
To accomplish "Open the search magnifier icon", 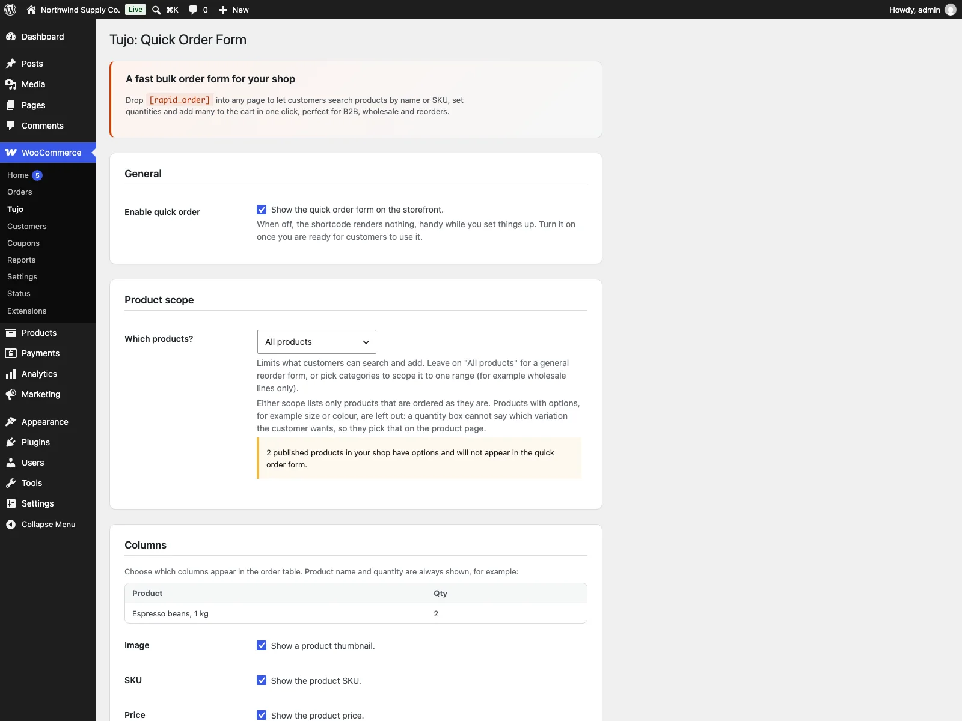I will [x=156, y=10].
